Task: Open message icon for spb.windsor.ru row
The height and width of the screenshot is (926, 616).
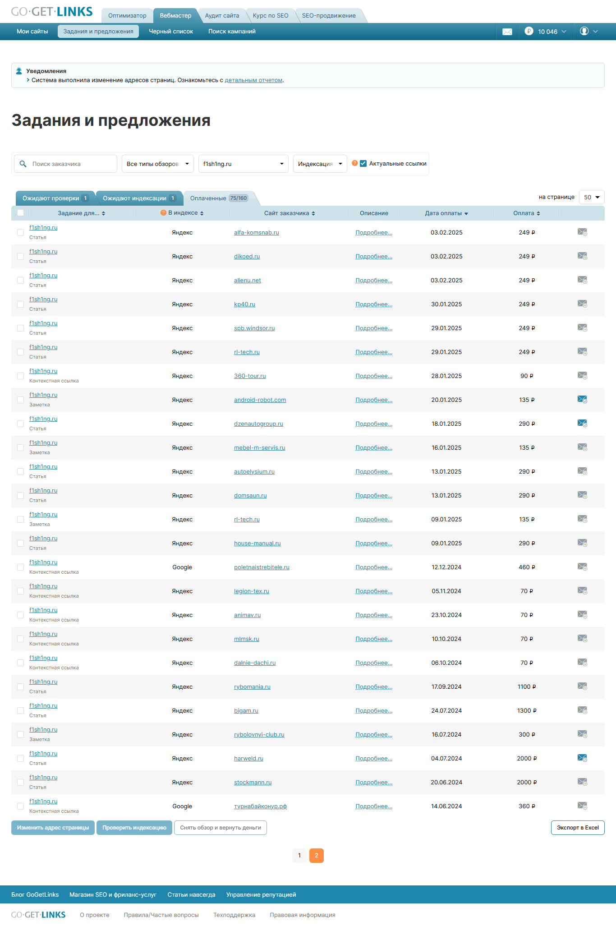Action: [x=582, y=328]
